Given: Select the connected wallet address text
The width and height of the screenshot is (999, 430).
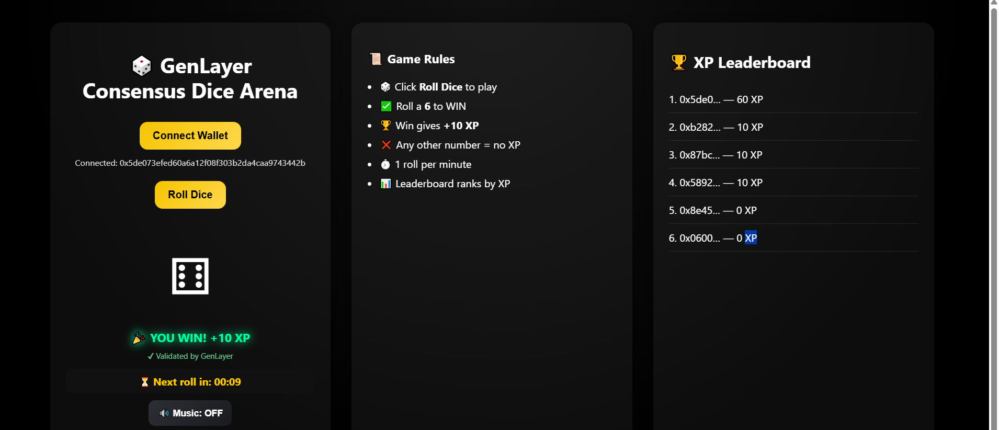Looking at the screenshot, I should (190, 163).
